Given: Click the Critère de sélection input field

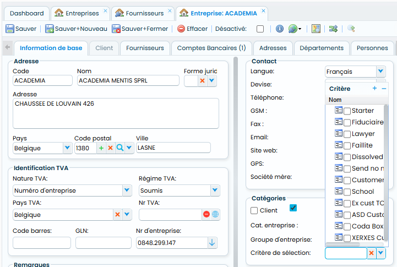Looking at the screenshot, I should pyautogui.click(x=346, y=253).
